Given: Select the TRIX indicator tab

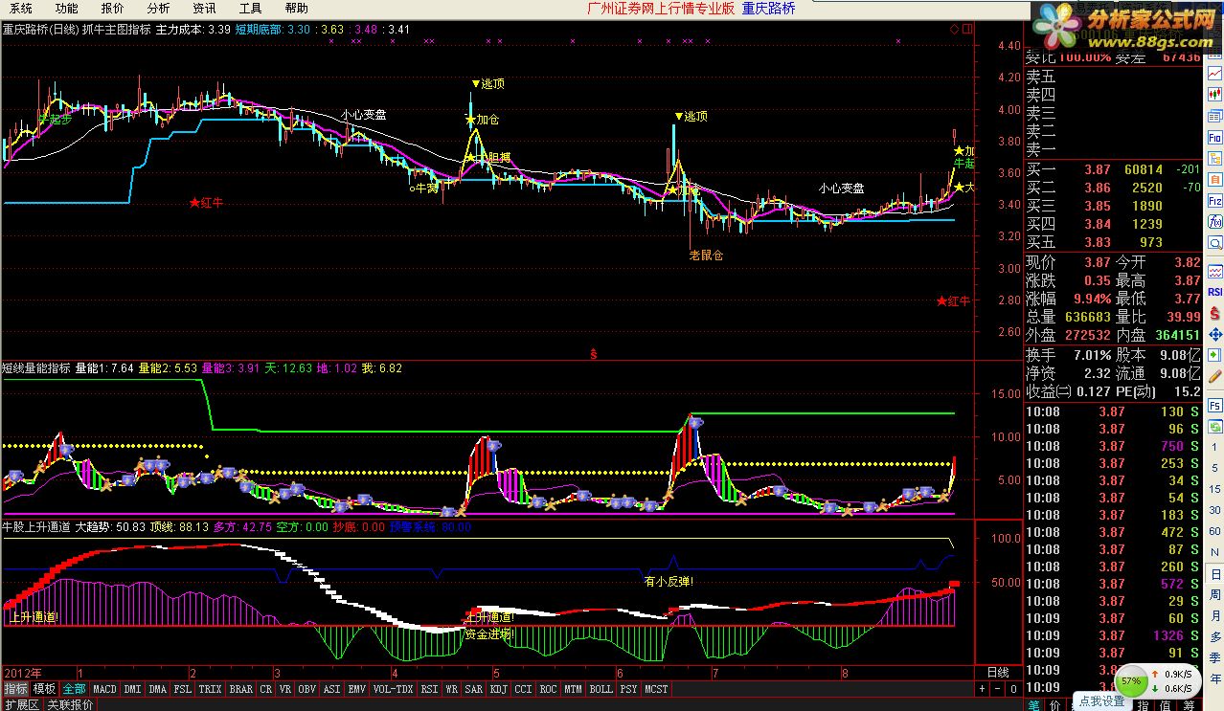Looking at the screenshot, I should 210,689.
